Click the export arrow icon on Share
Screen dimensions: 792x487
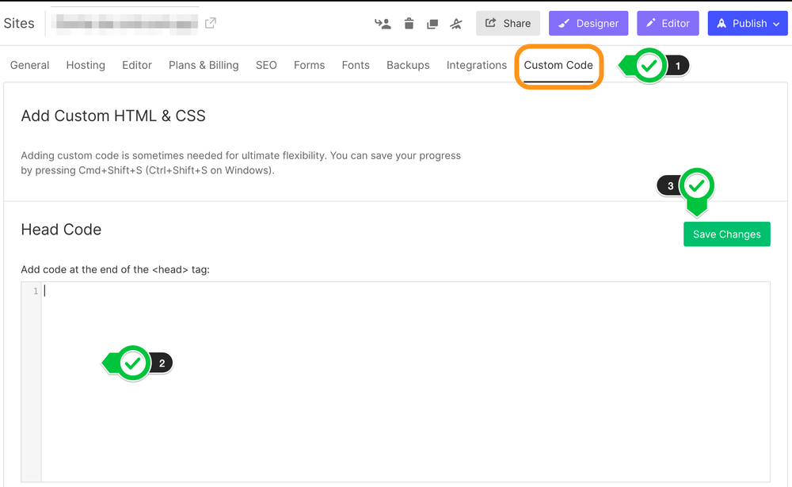pyautogui.click(x=493, y=23)
